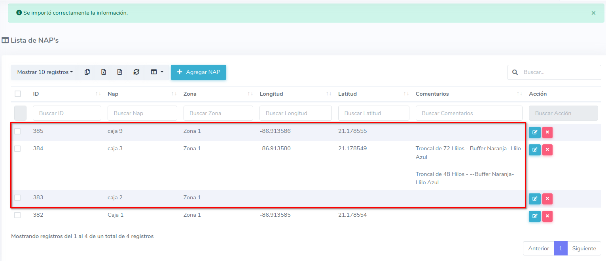
Task: Select the checkbox for row 382
Action: point(17,215)
